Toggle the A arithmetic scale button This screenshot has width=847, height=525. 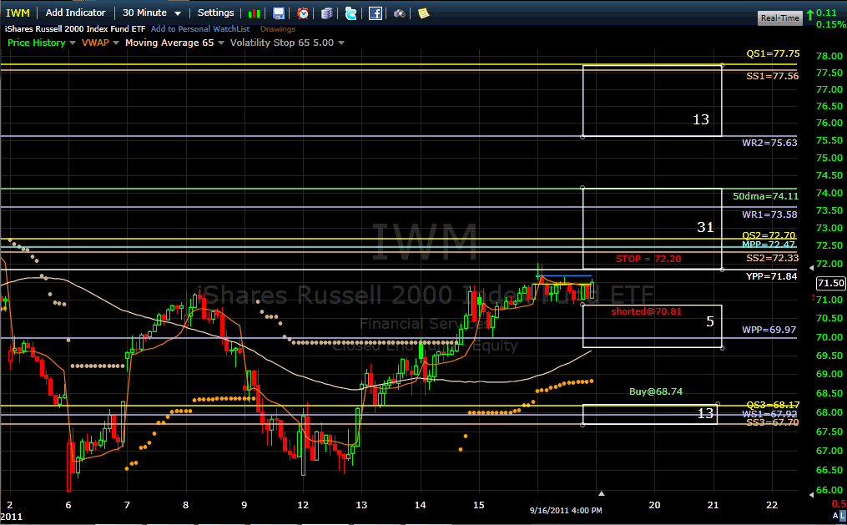click(833, 517)
